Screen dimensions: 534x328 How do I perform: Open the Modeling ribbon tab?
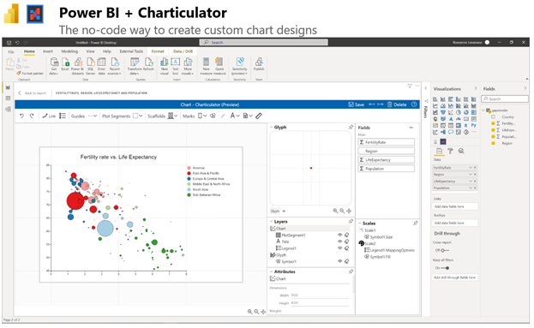pos(69,51)
